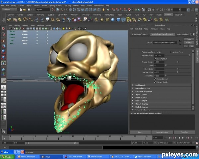
Task: Click the blue wireframe lattice shelf icon
Action: (123, 20)
